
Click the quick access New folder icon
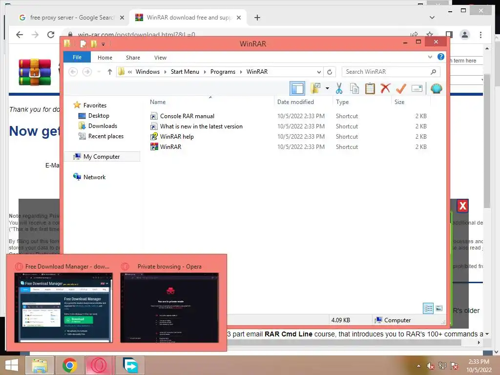coord(94,43)
